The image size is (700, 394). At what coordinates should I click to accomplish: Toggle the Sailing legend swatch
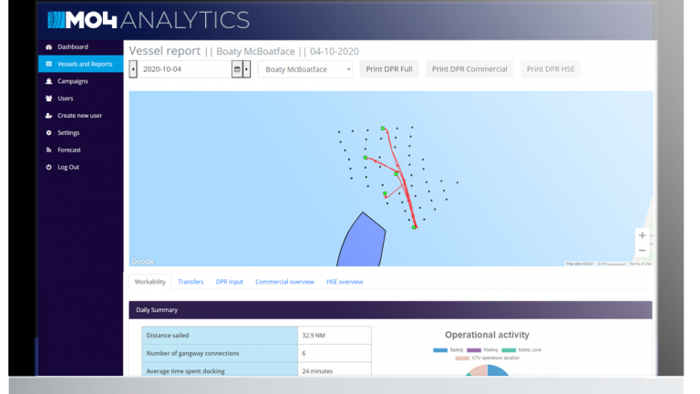[x=440, y=350]
